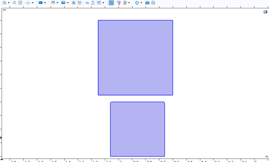Viewport: 269px width, 162px height.
Task: Click the blue shutter image snapshot icon
Action: (137, 3)
